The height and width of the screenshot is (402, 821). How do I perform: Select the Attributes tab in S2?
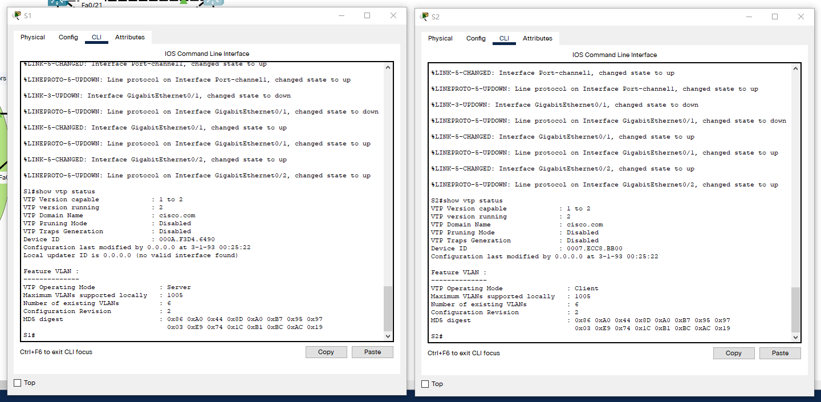click(x=538, y=38)
